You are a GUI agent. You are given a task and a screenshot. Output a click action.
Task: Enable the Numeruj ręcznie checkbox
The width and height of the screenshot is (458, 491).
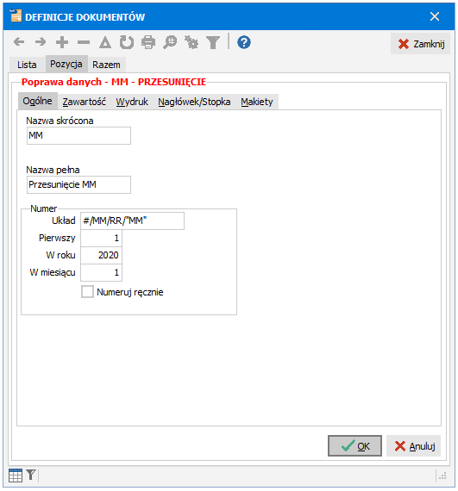(87, 291)
